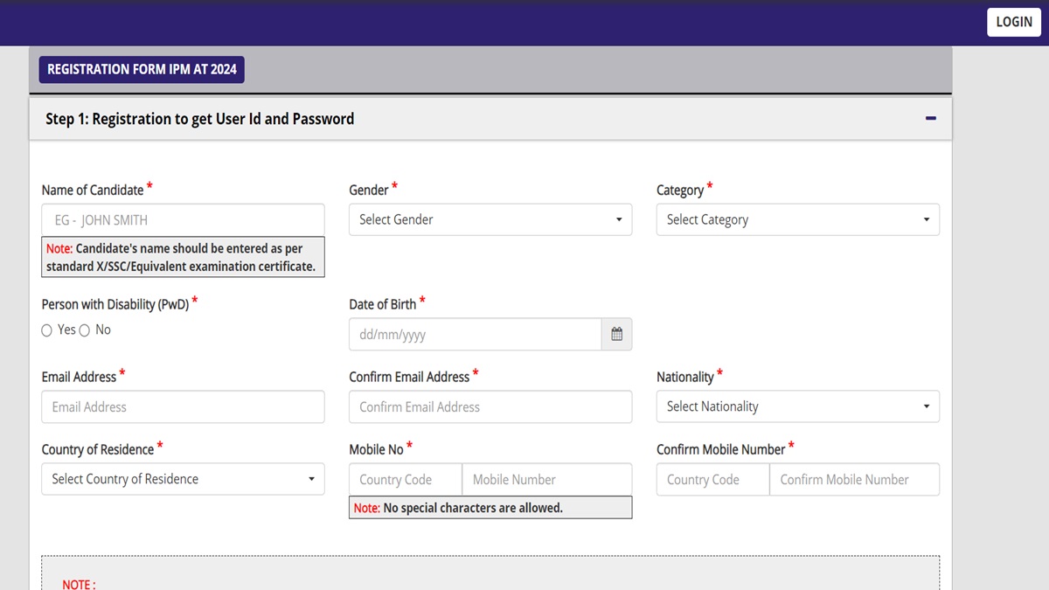Collapse Step 1 section with minus icon
The width and height of the screenshot is (1049, 590).
point(930,119)
